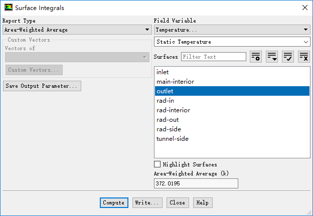Deselect all surfaces with the X icon
The width and height of the screenshot is (313, 216).
(304, 57)
